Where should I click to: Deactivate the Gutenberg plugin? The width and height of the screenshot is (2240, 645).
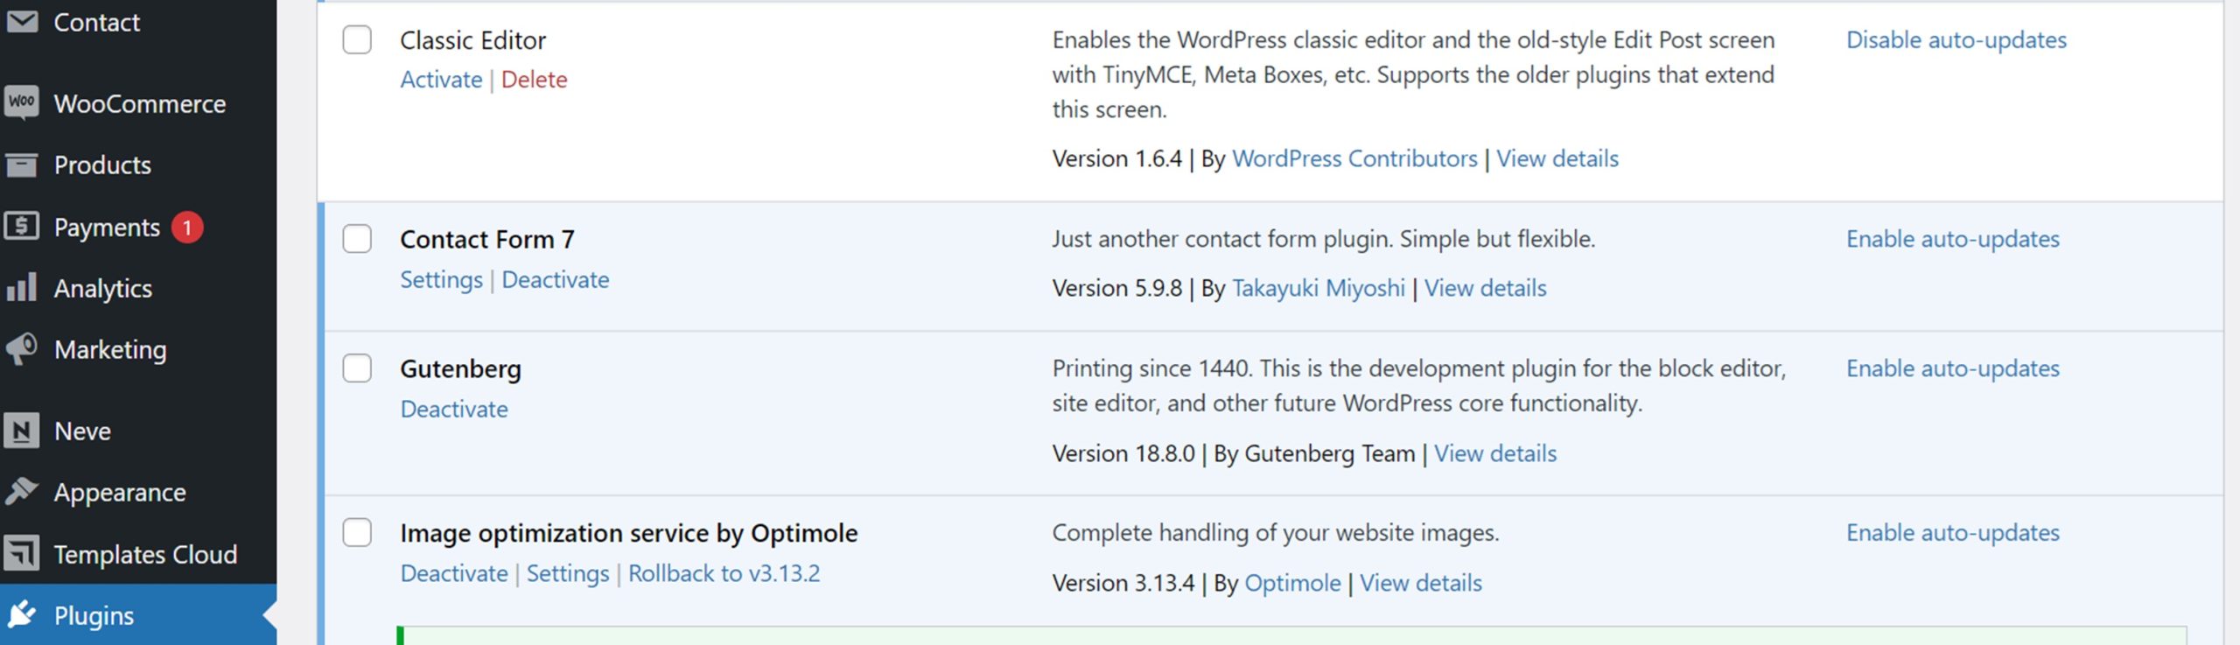[454, 410]
